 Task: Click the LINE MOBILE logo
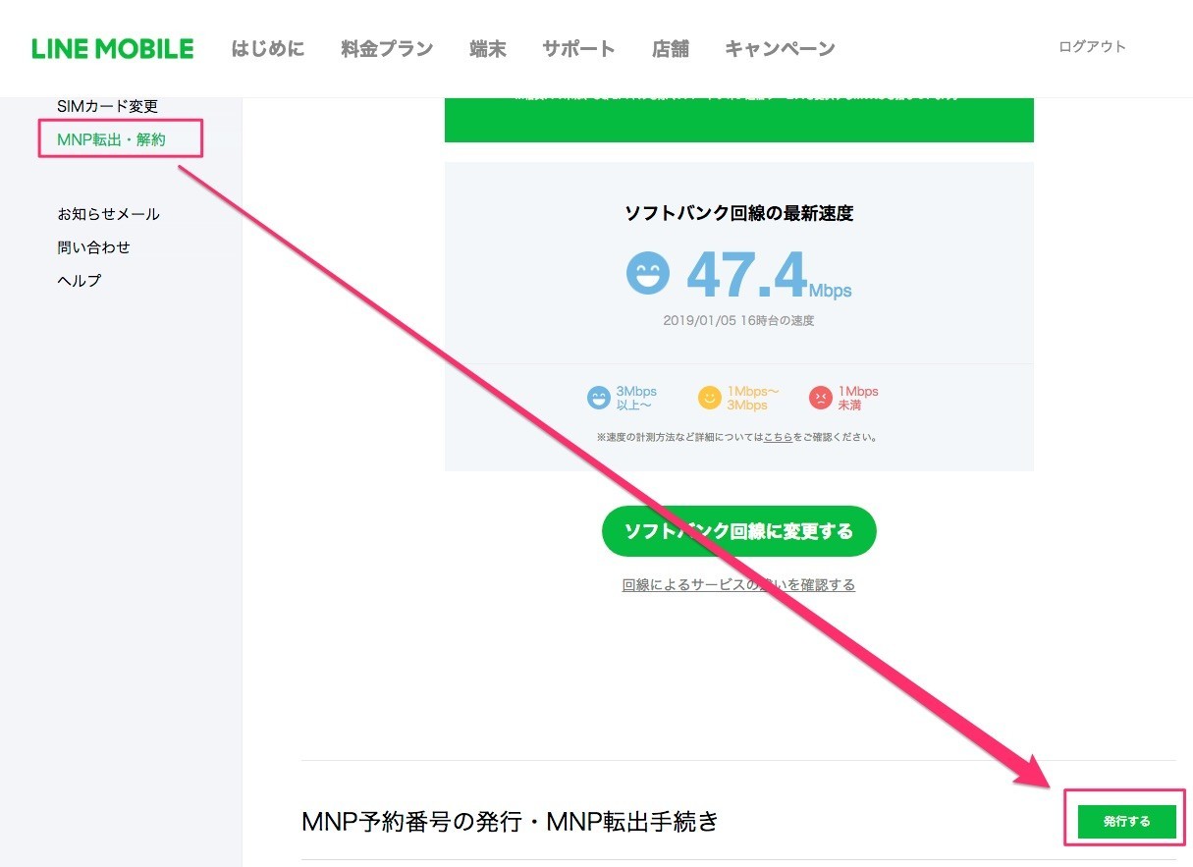[x=113, y=48]
